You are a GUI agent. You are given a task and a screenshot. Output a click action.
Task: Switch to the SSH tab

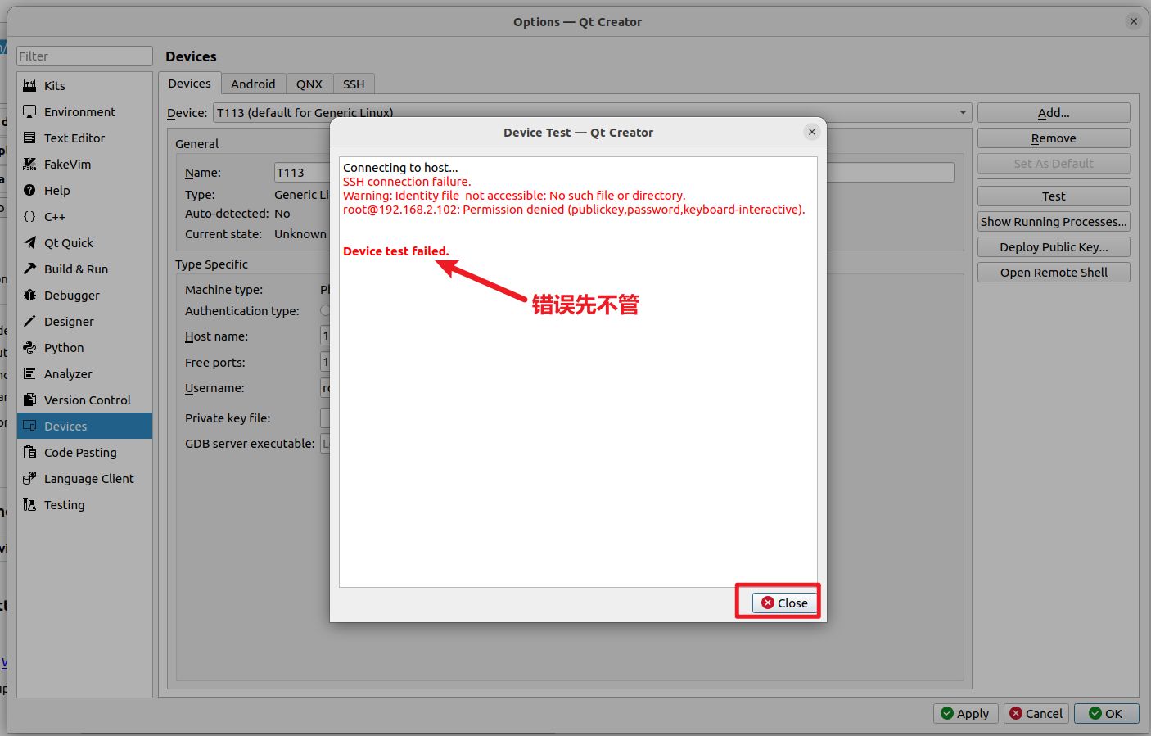[x=354, y=84]
